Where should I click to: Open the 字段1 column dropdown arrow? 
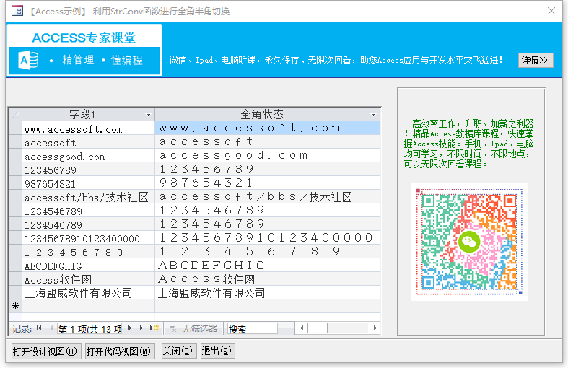coord(148,115)
